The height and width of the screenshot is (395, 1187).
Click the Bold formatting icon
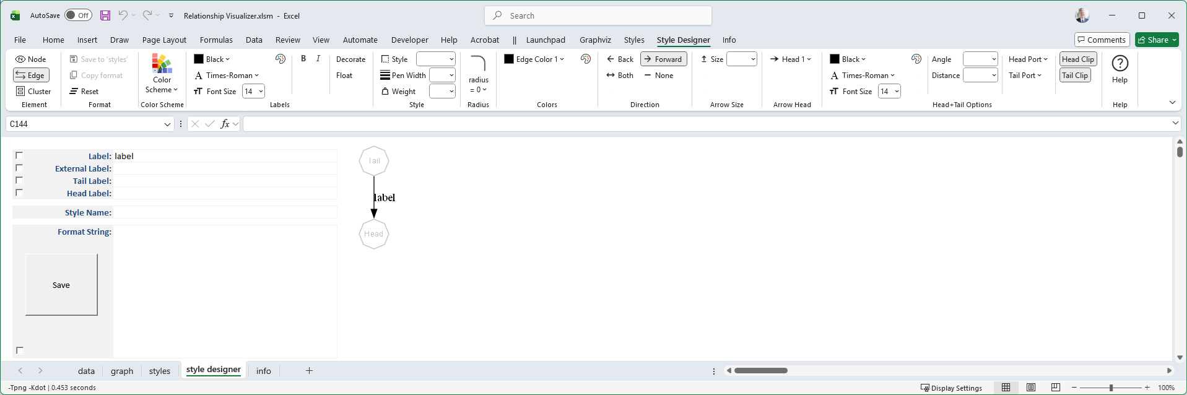click(303, 59)
